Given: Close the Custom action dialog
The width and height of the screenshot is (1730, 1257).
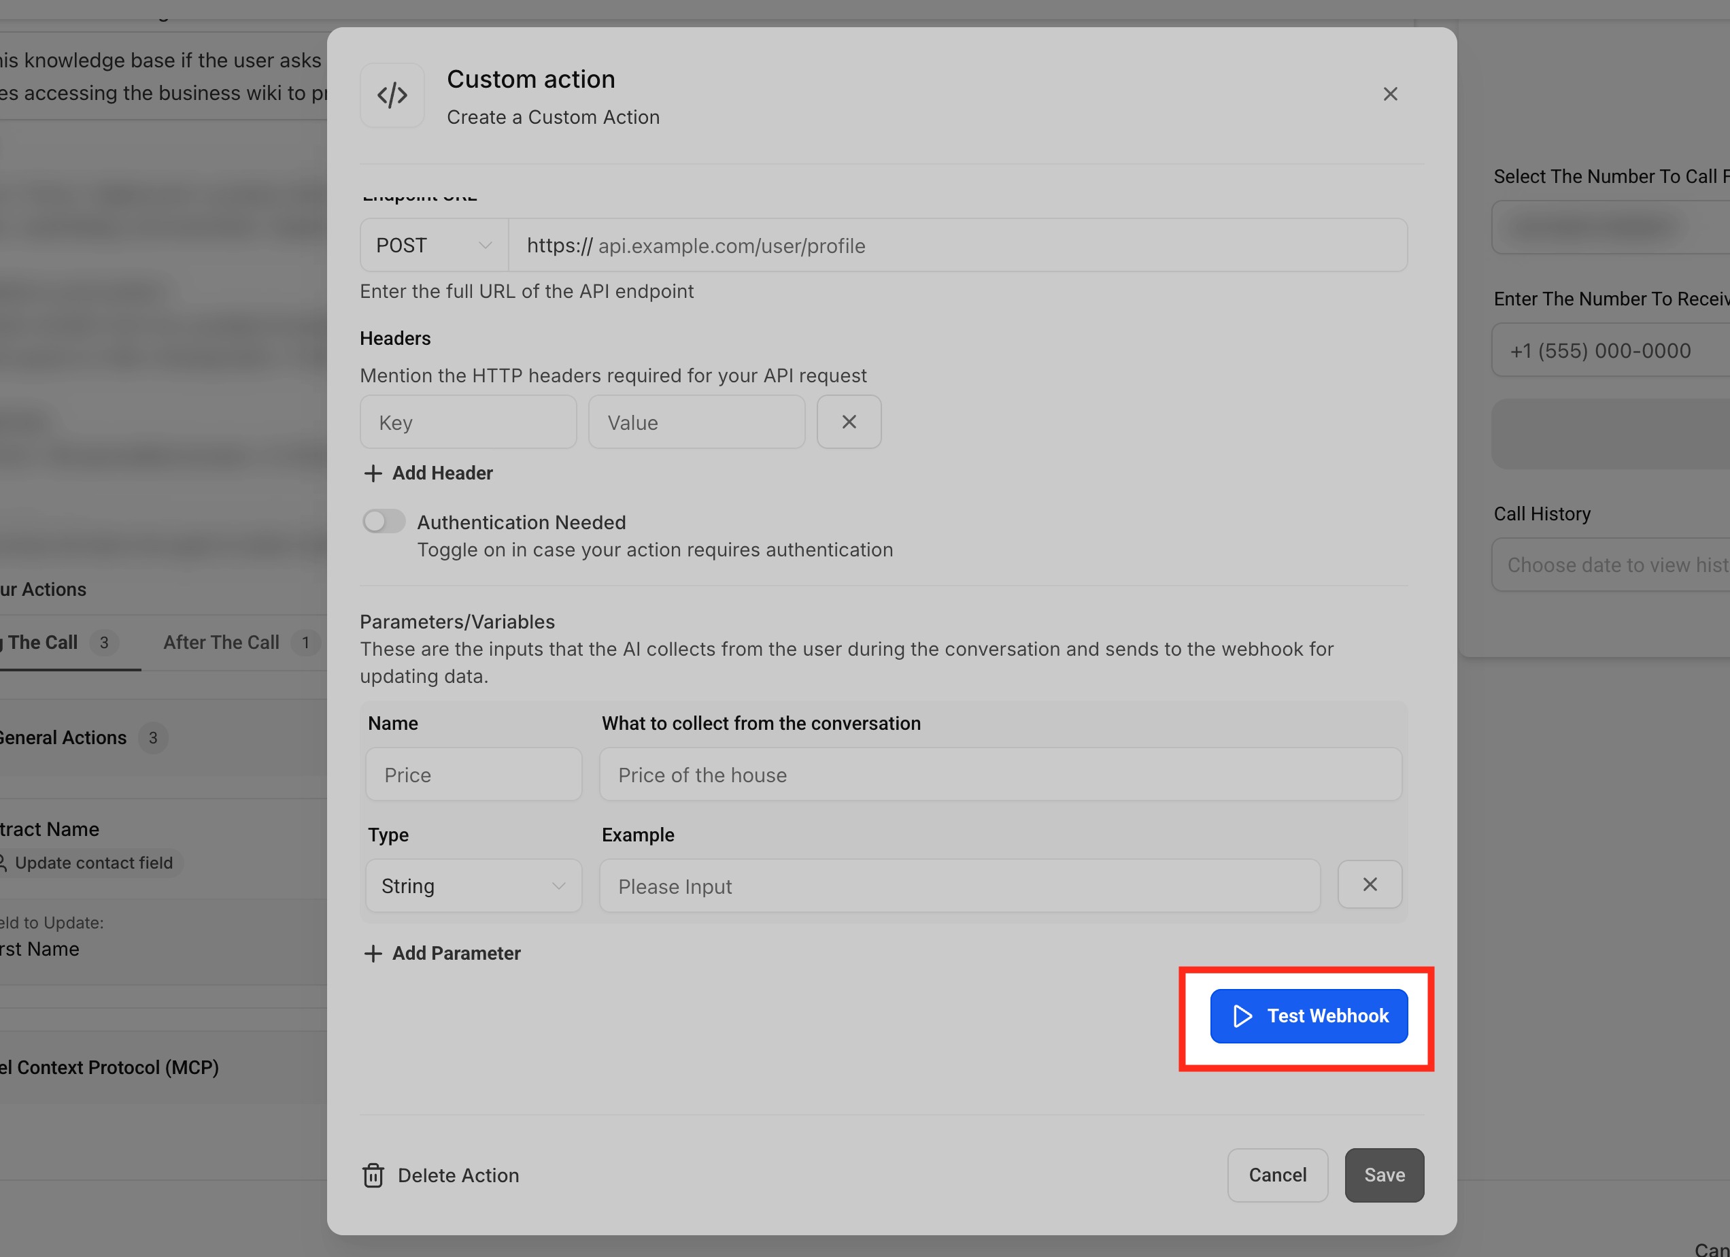Looking at the screenshot, I should click(x=1390, y=94).
